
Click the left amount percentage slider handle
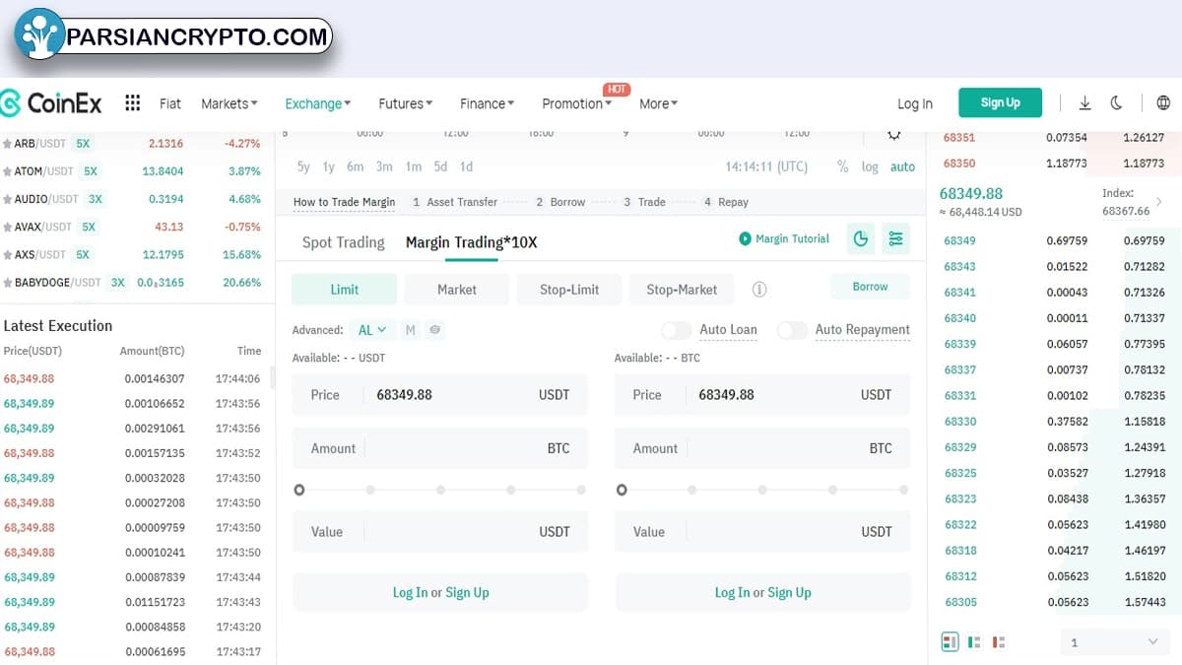(x=299, y=490)
